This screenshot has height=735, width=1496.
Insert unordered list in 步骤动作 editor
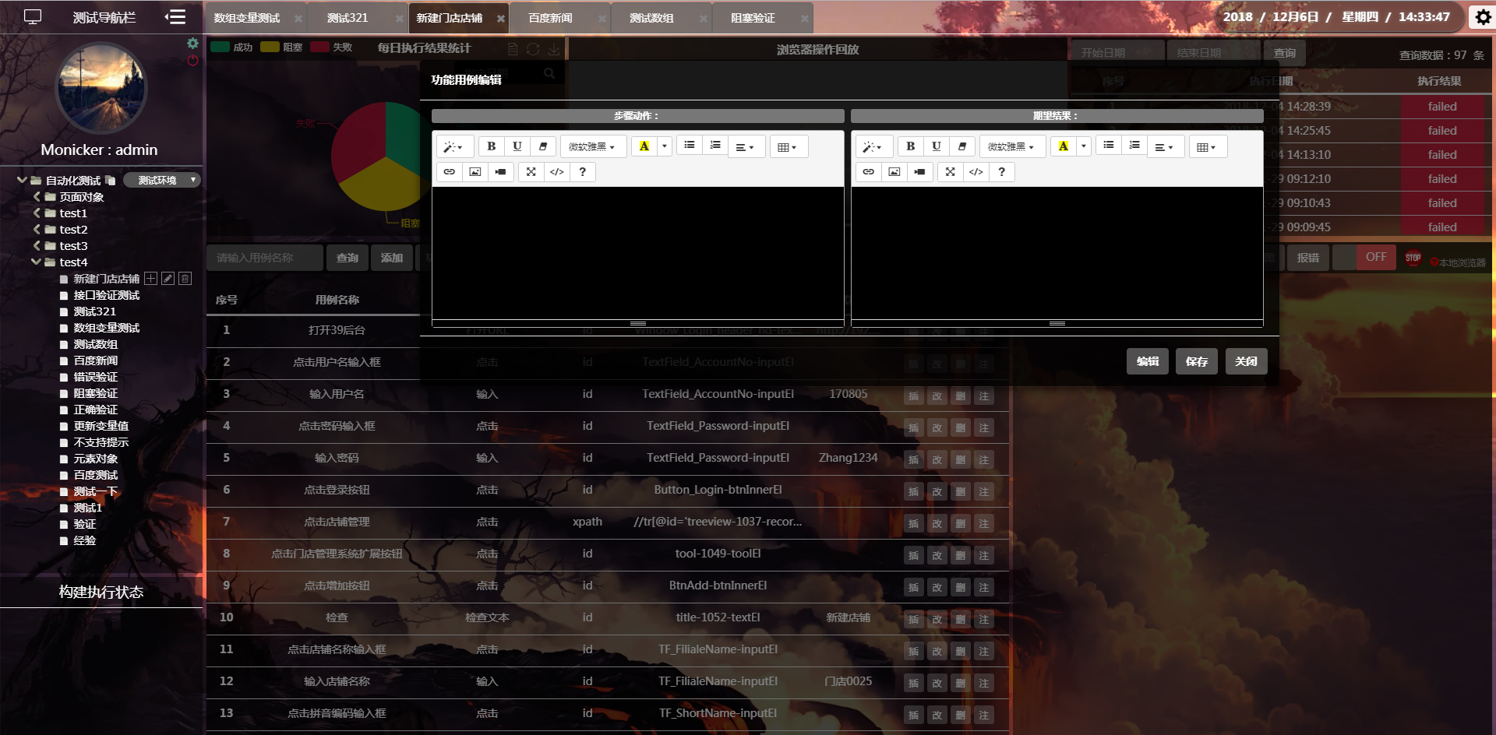690,146
